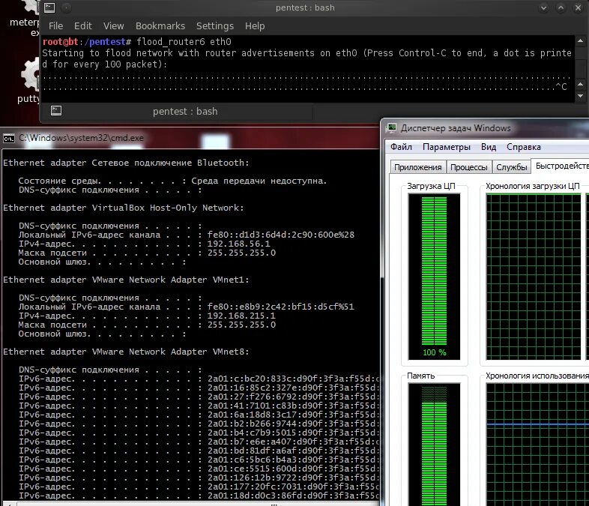Switch to the Быстродействие tab
Screen dimensions: 589x506
coord(561,166)
